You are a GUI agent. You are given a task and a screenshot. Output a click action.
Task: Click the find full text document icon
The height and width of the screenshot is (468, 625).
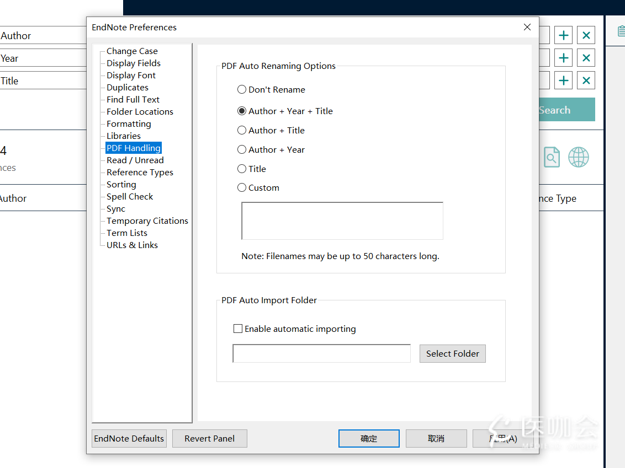pos(552,157)
